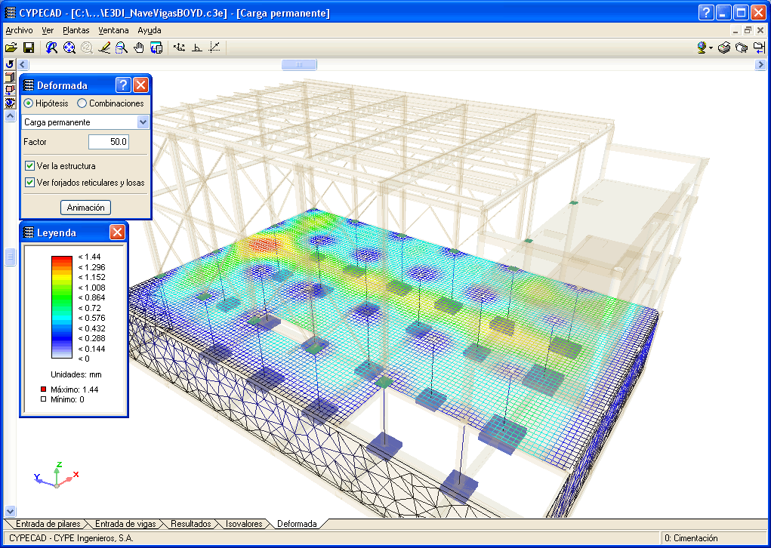Open the Archivo menu
The width and height of the screenshot is (771, 548).
click(x=19, y=30)
